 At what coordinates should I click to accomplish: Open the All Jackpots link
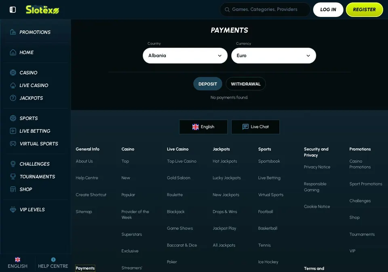point(224,245)
